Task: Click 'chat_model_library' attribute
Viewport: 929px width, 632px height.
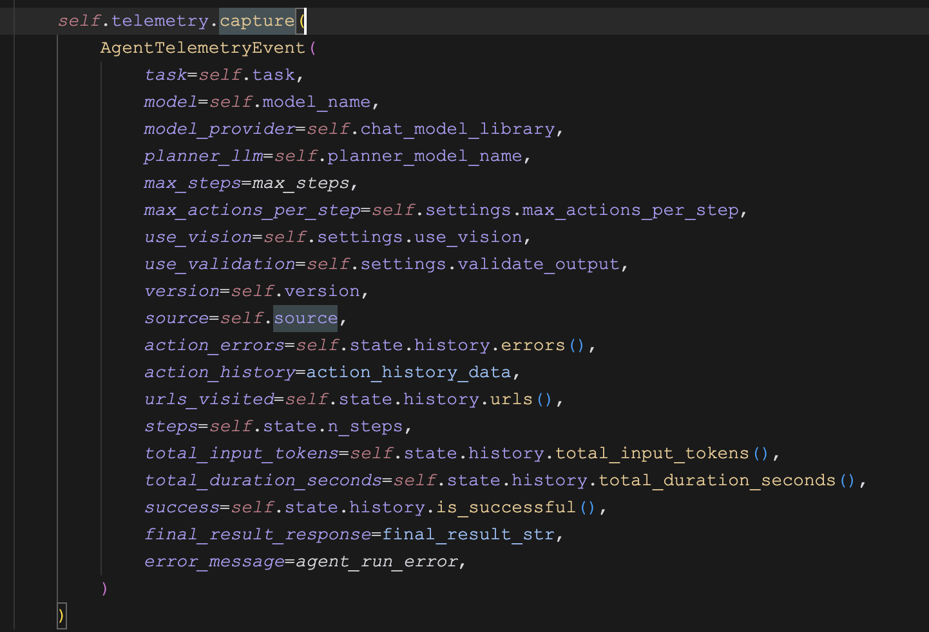Action: coord(457,129)
